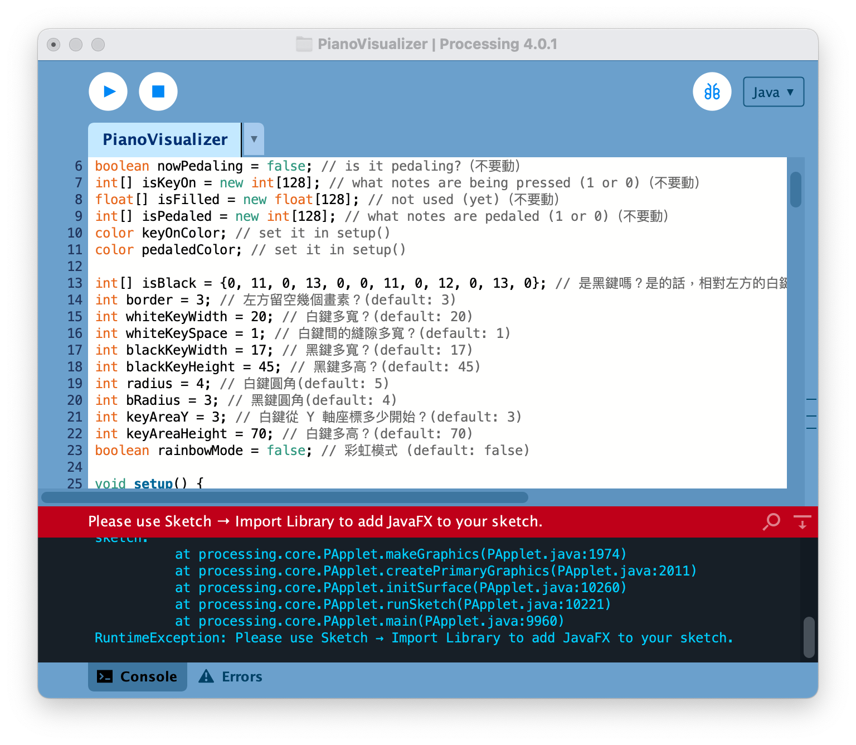Click console line 'PApplet.initSurface(PApplet.java:10260)'
Screen dimensions: 856x745
(401, 588)
